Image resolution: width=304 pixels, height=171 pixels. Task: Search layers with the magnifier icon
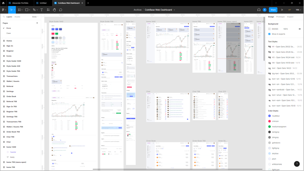click(x=4, y=17)
